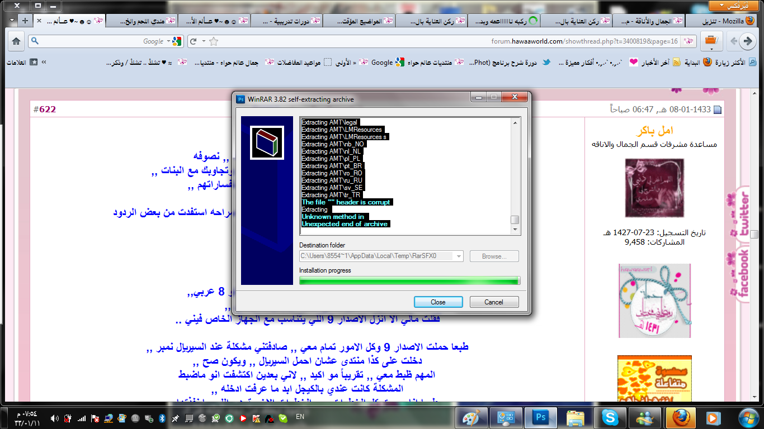The width and height of the screenshot is (764, 429).
Task: Open a new tab with plus button
Action: tap(25, 21)
